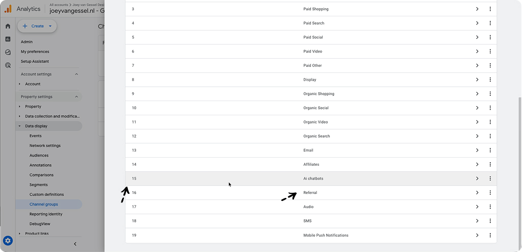Screen dimensions: 522x252
Task: Open the Create dropdown button
Action: [x=37, y=26]
